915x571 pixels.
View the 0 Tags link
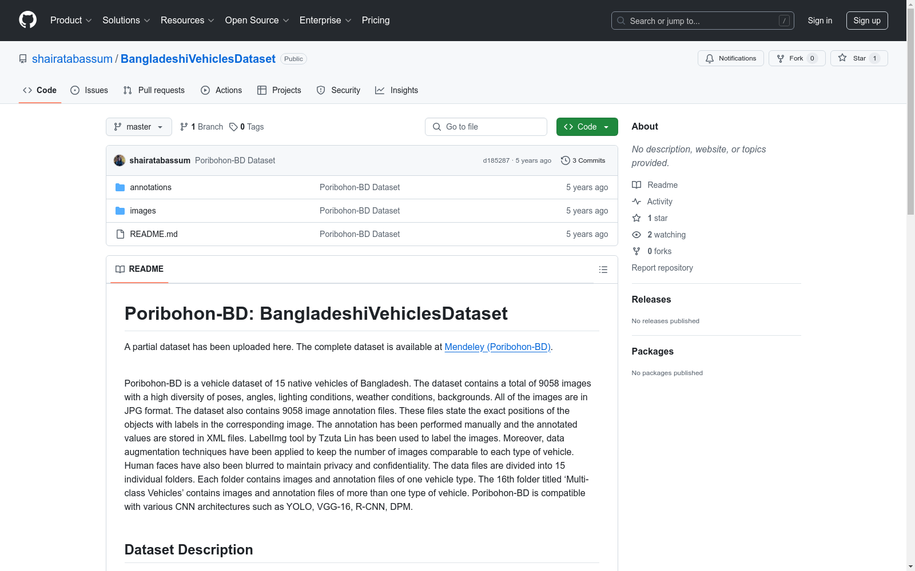click(246, 127)
